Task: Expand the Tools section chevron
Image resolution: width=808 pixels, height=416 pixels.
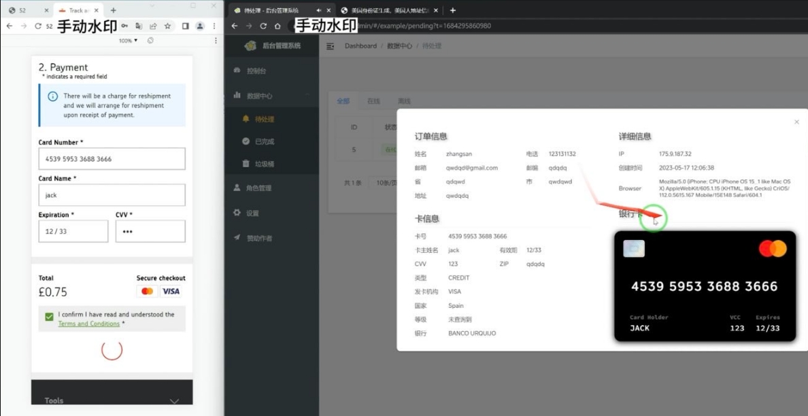Action: (x=175, y=401)
